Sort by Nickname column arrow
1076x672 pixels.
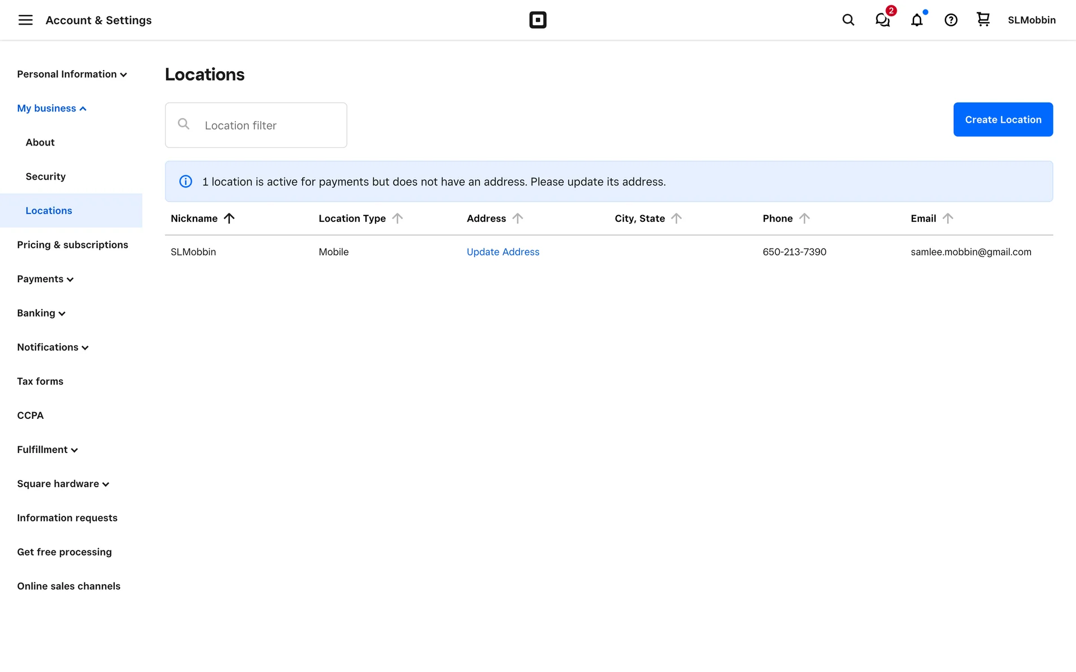click(229, 218)
